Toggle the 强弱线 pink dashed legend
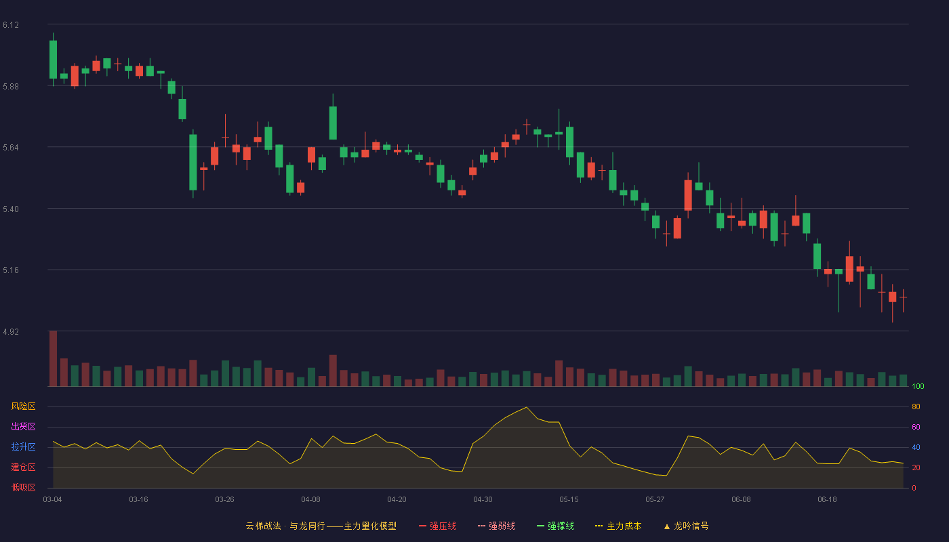Viewport: 949px width, 542px height. point(496,526)
